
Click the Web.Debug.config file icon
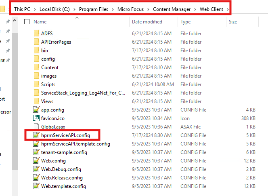coord(36,169)
